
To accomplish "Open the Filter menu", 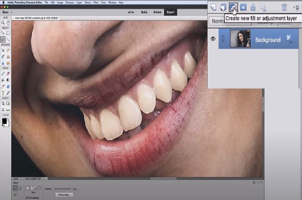I will (x=96, y=2).
